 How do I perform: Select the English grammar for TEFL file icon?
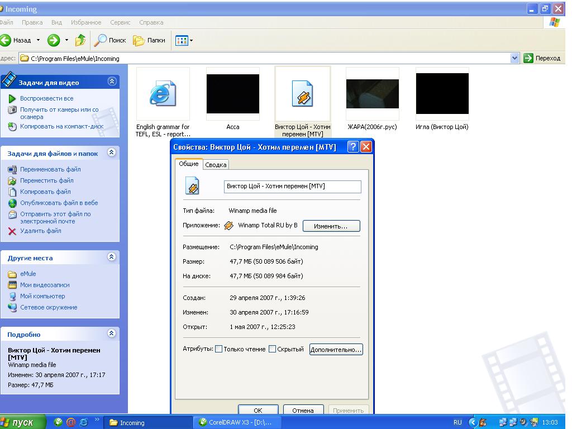click(x=163, y=94)
